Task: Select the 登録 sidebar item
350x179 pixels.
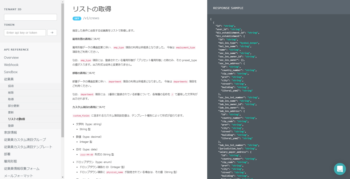Action: pyautogui.click(x=11, y=126)
